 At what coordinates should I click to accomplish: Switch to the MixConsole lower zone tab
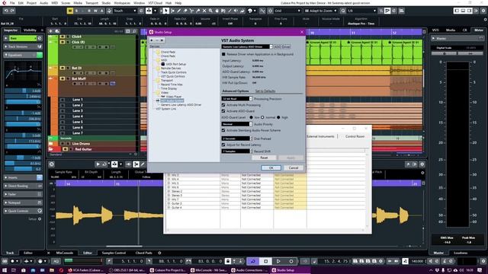point(64,253)
